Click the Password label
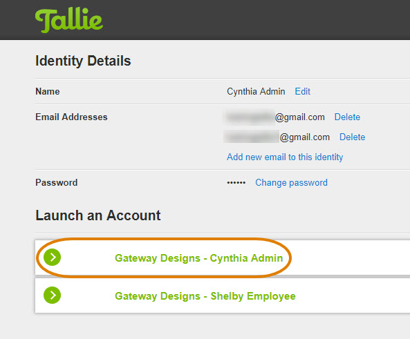Screen dimensions: 410x339 click(x=57, y=182)
